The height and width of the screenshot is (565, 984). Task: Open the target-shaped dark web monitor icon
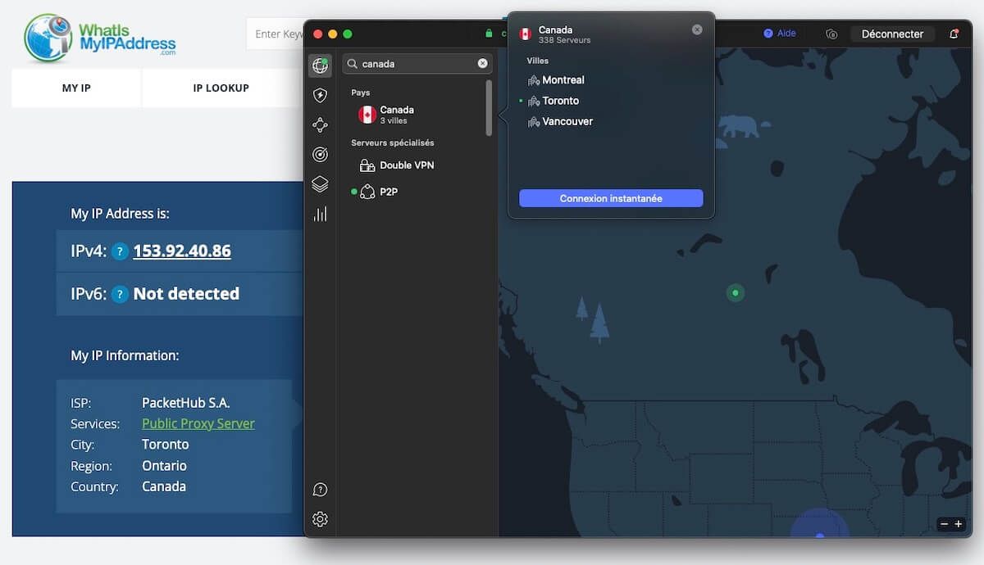320,155
